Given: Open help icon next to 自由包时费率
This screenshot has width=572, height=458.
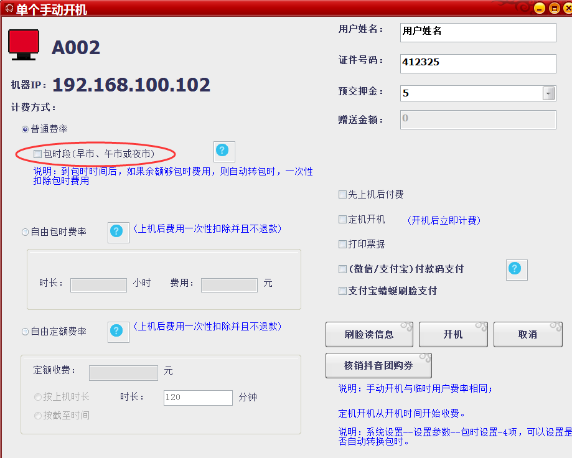Looking at the screenshot, I should (x=118, y=232).
